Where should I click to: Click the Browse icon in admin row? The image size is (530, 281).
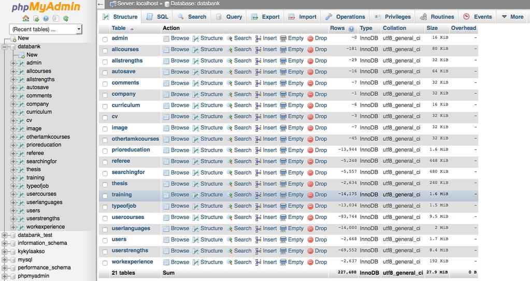tap(166, 38)
